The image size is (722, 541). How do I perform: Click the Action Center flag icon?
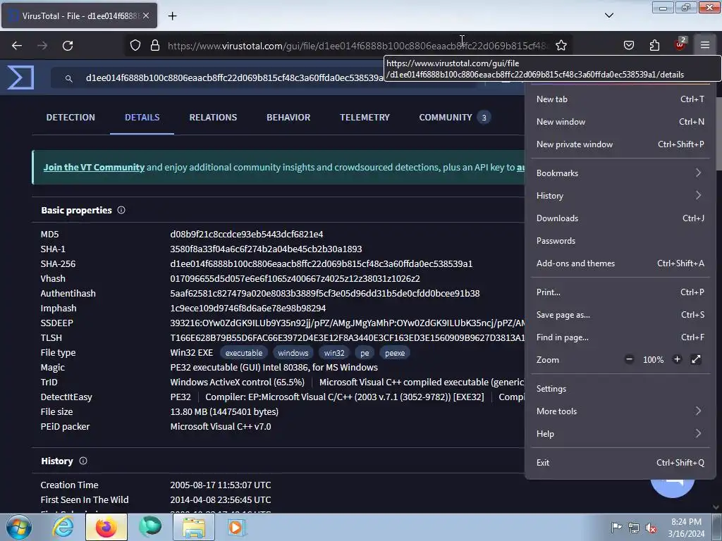click(616, 528)
